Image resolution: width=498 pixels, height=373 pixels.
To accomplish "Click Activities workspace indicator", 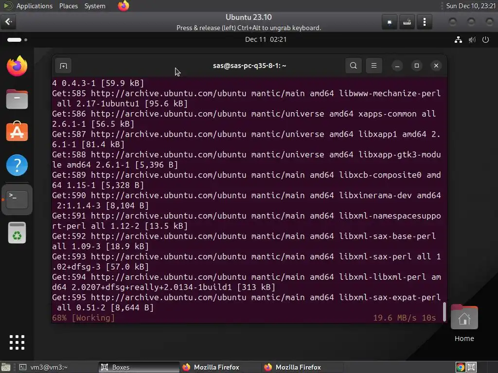I will coord(17,40).
